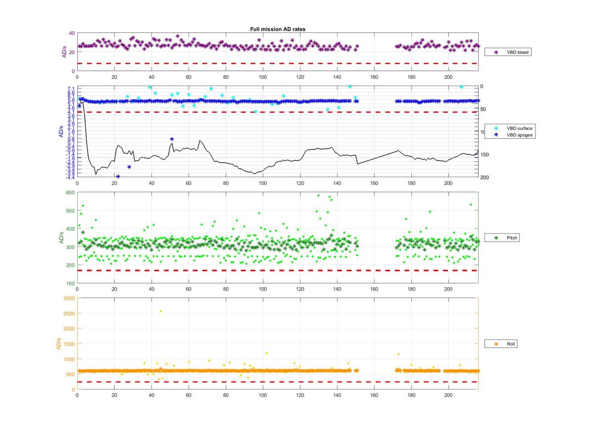The image size is (594, 438).
Task: Click the purple 'AD/s' y-axis label
Action: pos(64,52)
